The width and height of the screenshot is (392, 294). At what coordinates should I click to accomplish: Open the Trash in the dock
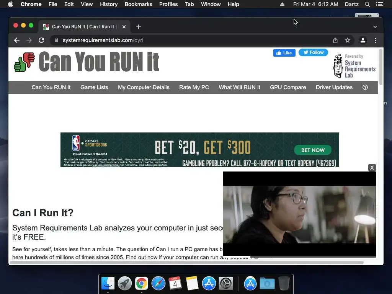[284, 284]
